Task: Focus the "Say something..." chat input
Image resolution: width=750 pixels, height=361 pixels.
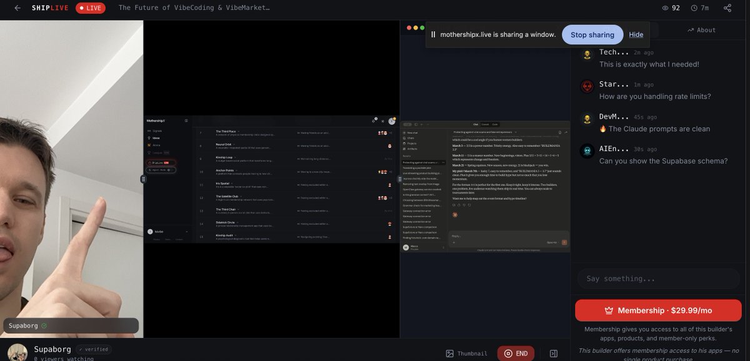Action: (659, 279)
